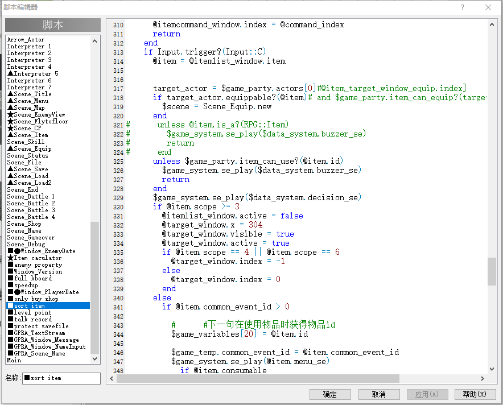Open the full kboard script
This screenshot has height=405, width=503.
pos(30,278)
